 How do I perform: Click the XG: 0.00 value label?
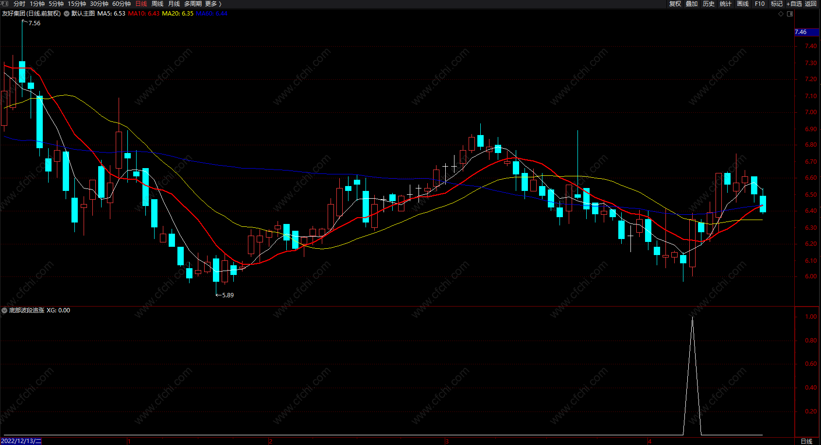point(58,310)
